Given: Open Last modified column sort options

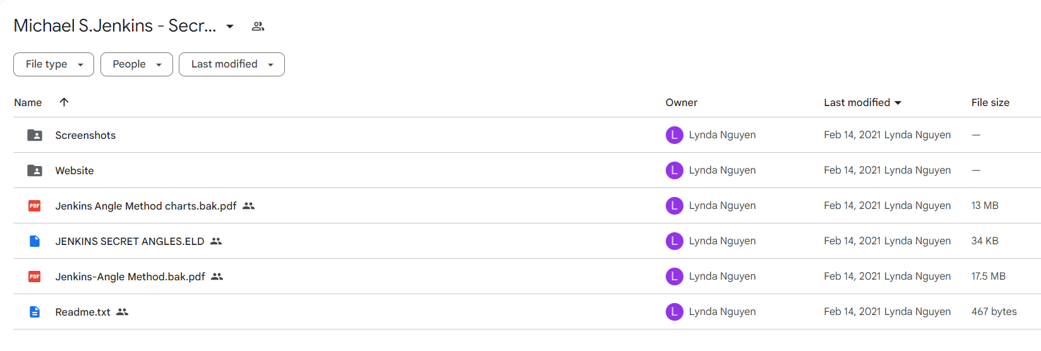Looking at the screenshot, I should (x=862, y=102).
